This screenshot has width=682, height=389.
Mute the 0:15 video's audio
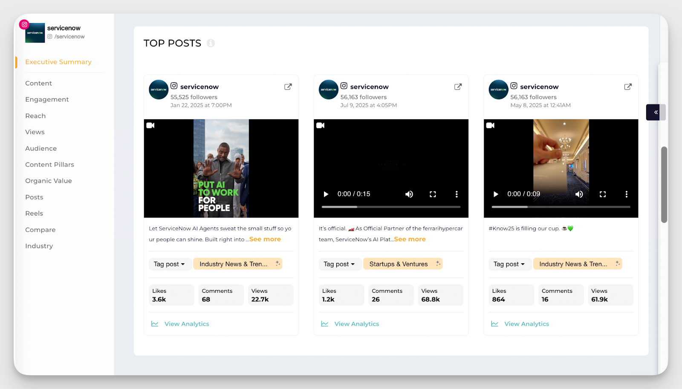409,194
